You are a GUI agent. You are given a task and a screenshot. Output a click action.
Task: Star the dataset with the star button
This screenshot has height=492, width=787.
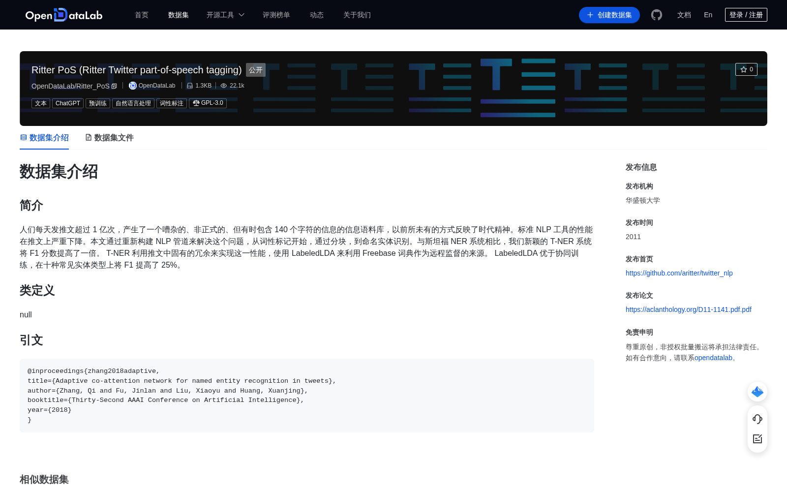pos(746,69)
